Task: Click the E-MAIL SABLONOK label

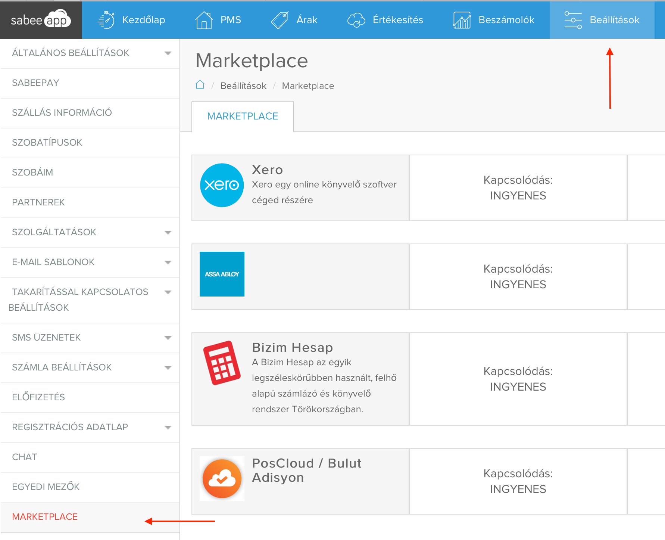Action: (53, 262)
